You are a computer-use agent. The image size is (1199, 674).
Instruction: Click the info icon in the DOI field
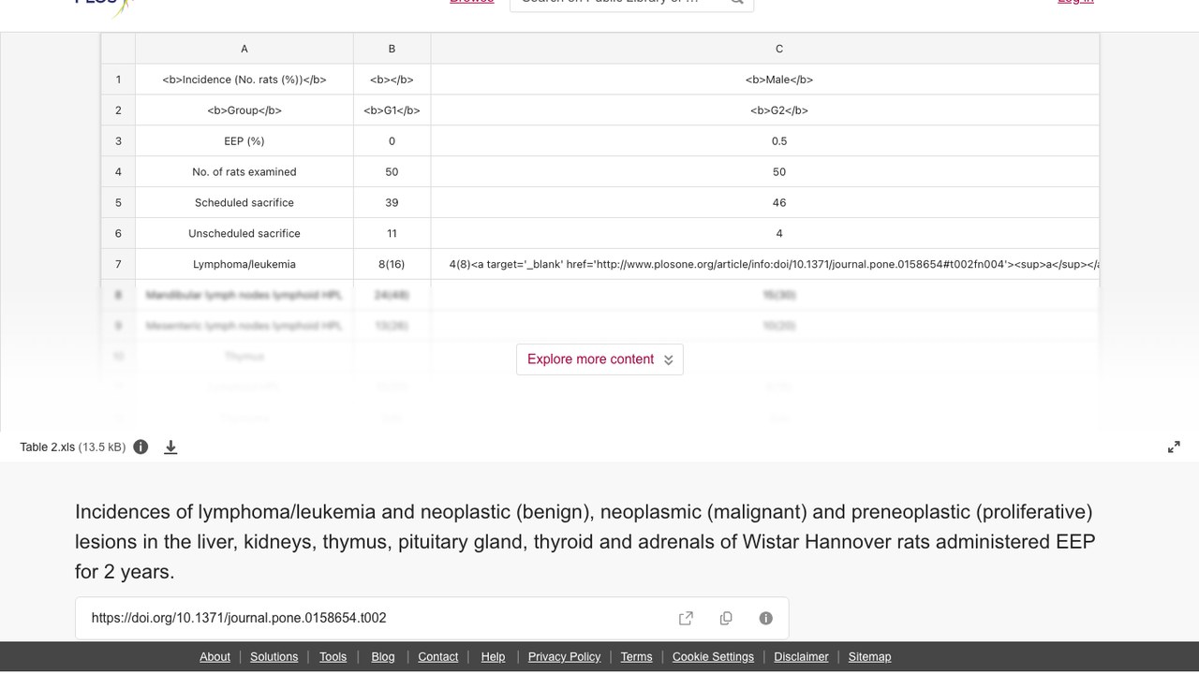(x=765, y=618)
